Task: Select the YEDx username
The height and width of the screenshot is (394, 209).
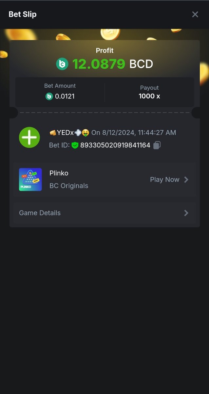Action: point(65,133)
